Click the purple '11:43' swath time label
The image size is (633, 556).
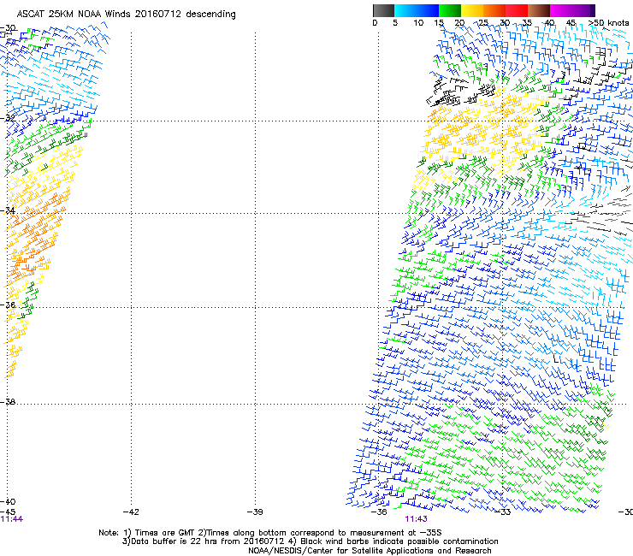coord(417,519)
